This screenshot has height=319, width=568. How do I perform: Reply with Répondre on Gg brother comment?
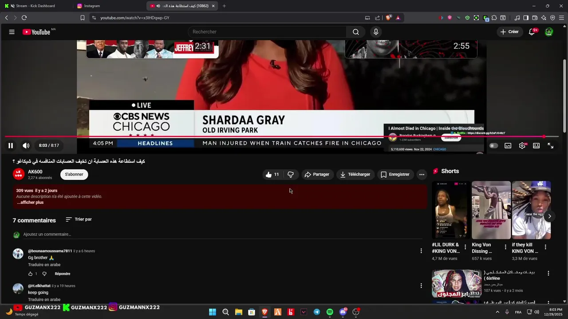pyautogui.click(x=63, y=274)
